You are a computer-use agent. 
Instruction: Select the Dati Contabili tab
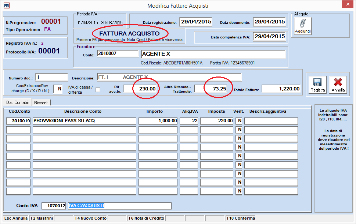pos(17,102)
